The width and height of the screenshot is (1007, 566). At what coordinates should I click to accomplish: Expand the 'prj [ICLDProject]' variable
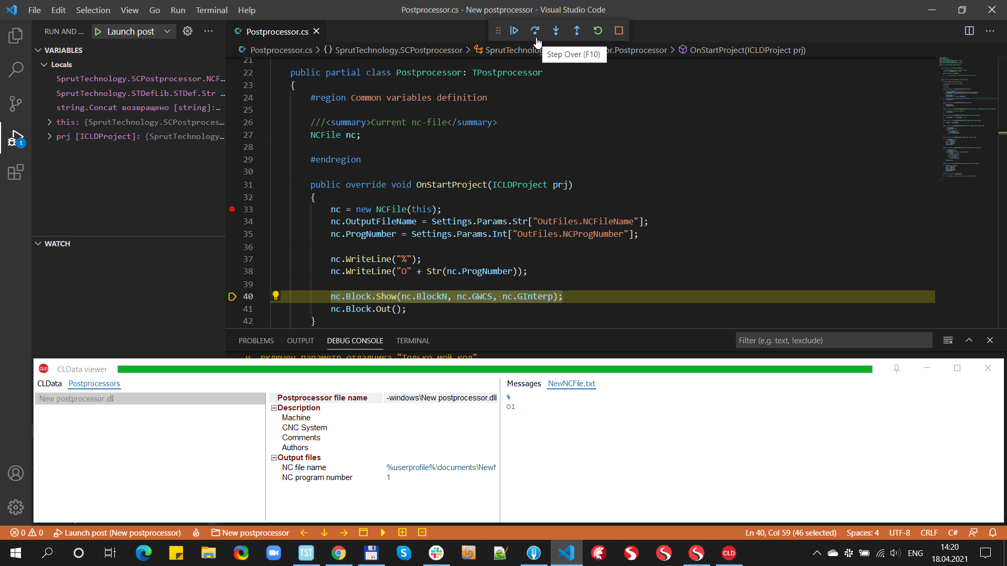pyautogui.click(x=49, y=136)
